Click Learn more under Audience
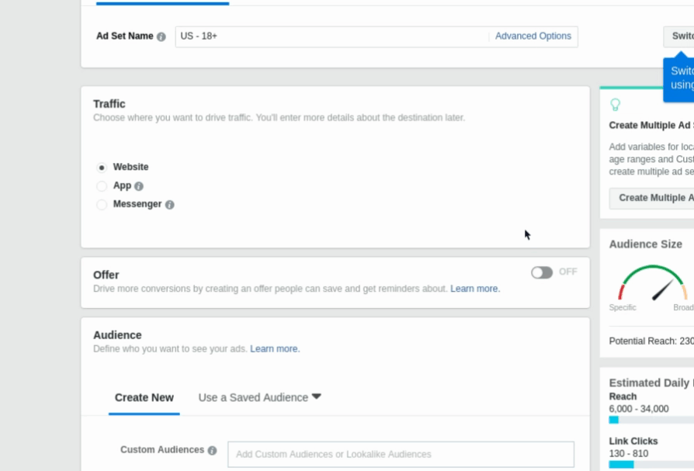 (273, 348)
